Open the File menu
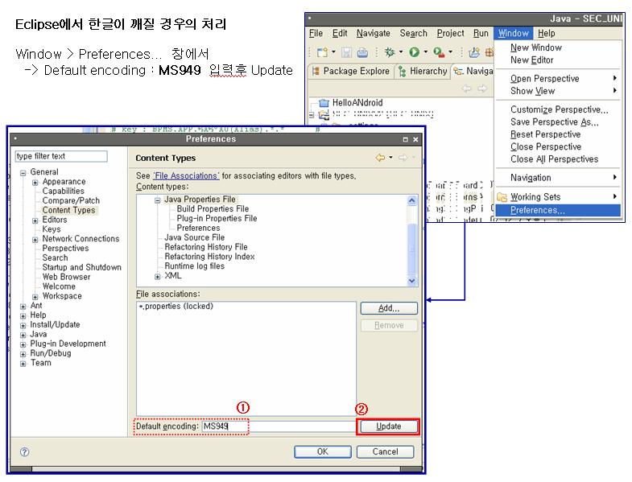Image resolution: width=632 pixels, height=482 pixels. (x=316, y=34)
